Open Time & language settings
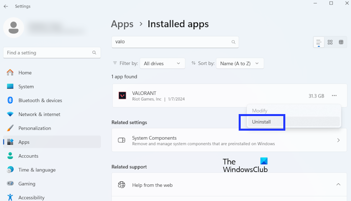Screen dimensions: 351x201 click(x=52, y=170)
